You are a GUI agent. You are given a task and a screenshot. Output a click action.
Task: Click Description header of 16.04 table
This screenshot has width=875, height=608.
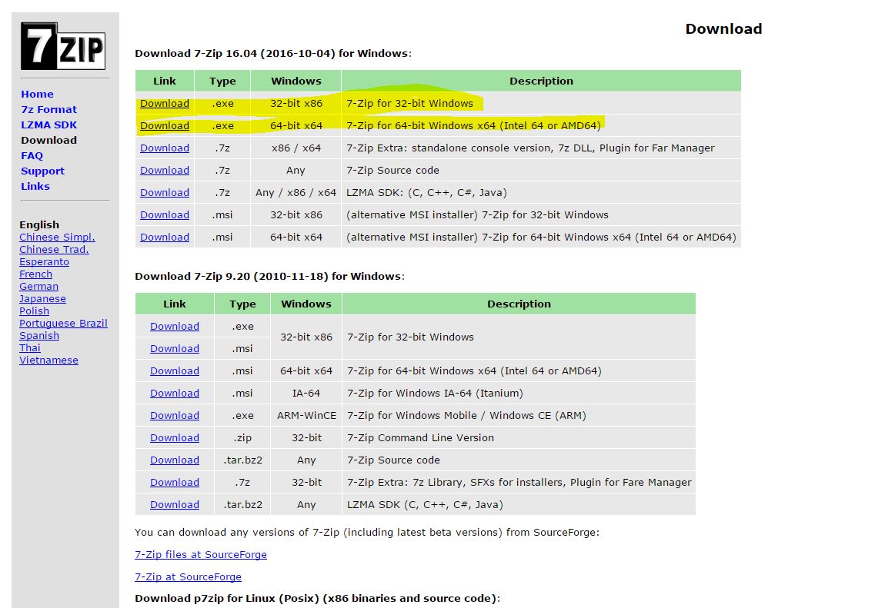(541, 81)
